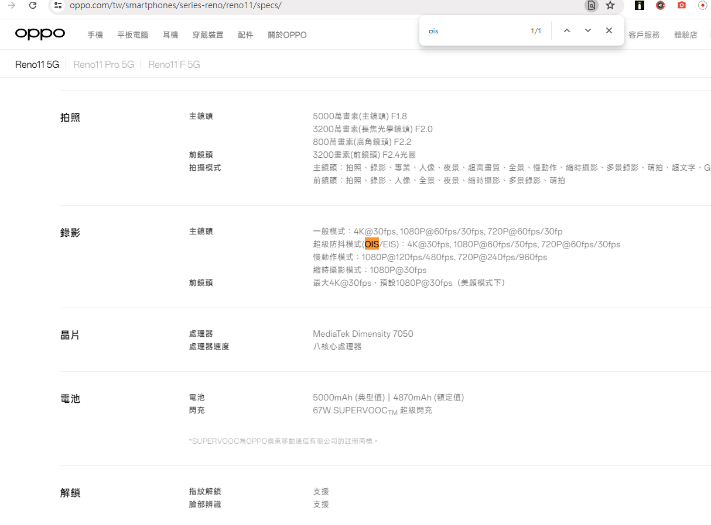
Task: Open the red camera extension icon
Action: (681, 5)
